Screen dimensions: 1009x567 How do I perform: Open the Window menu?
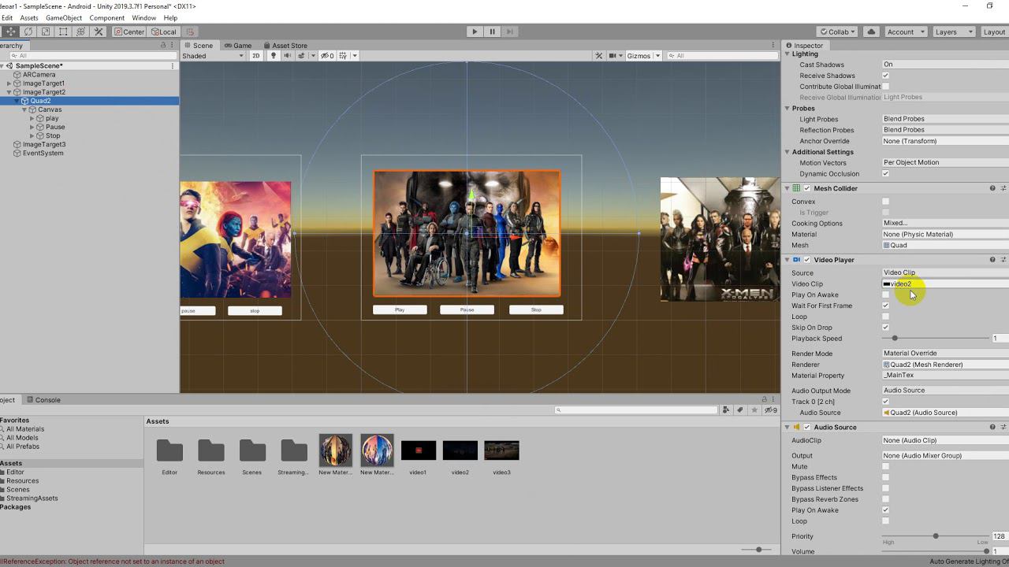pyautogui.click(x=143, y=17)
